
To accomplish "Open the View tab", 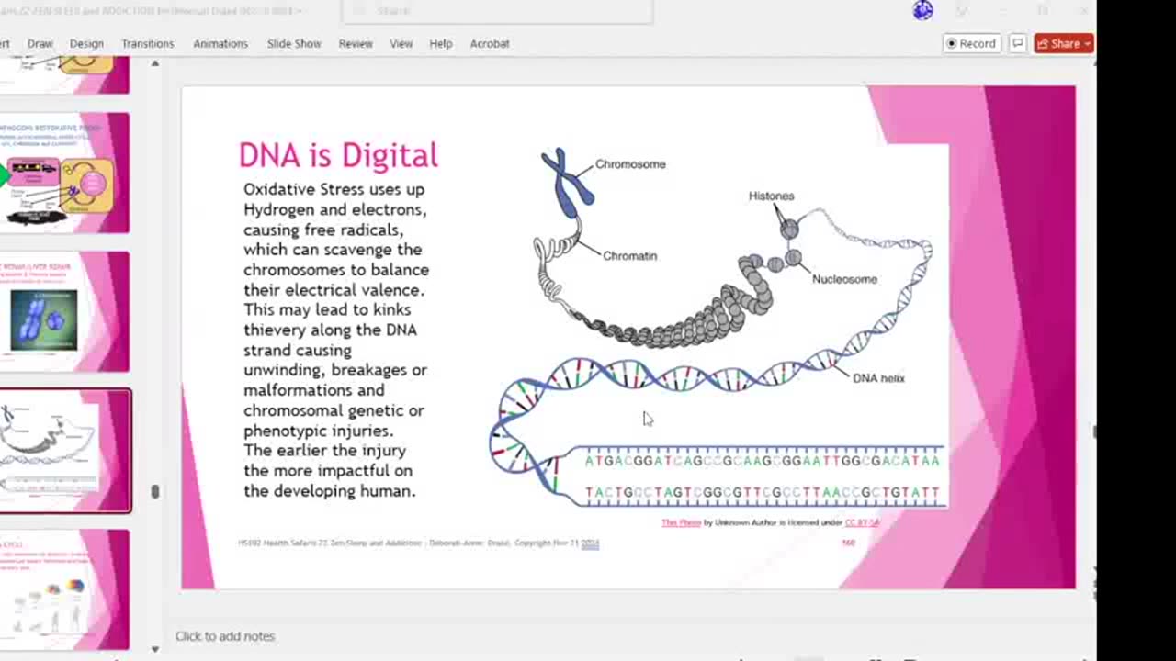I will [401, 43].
